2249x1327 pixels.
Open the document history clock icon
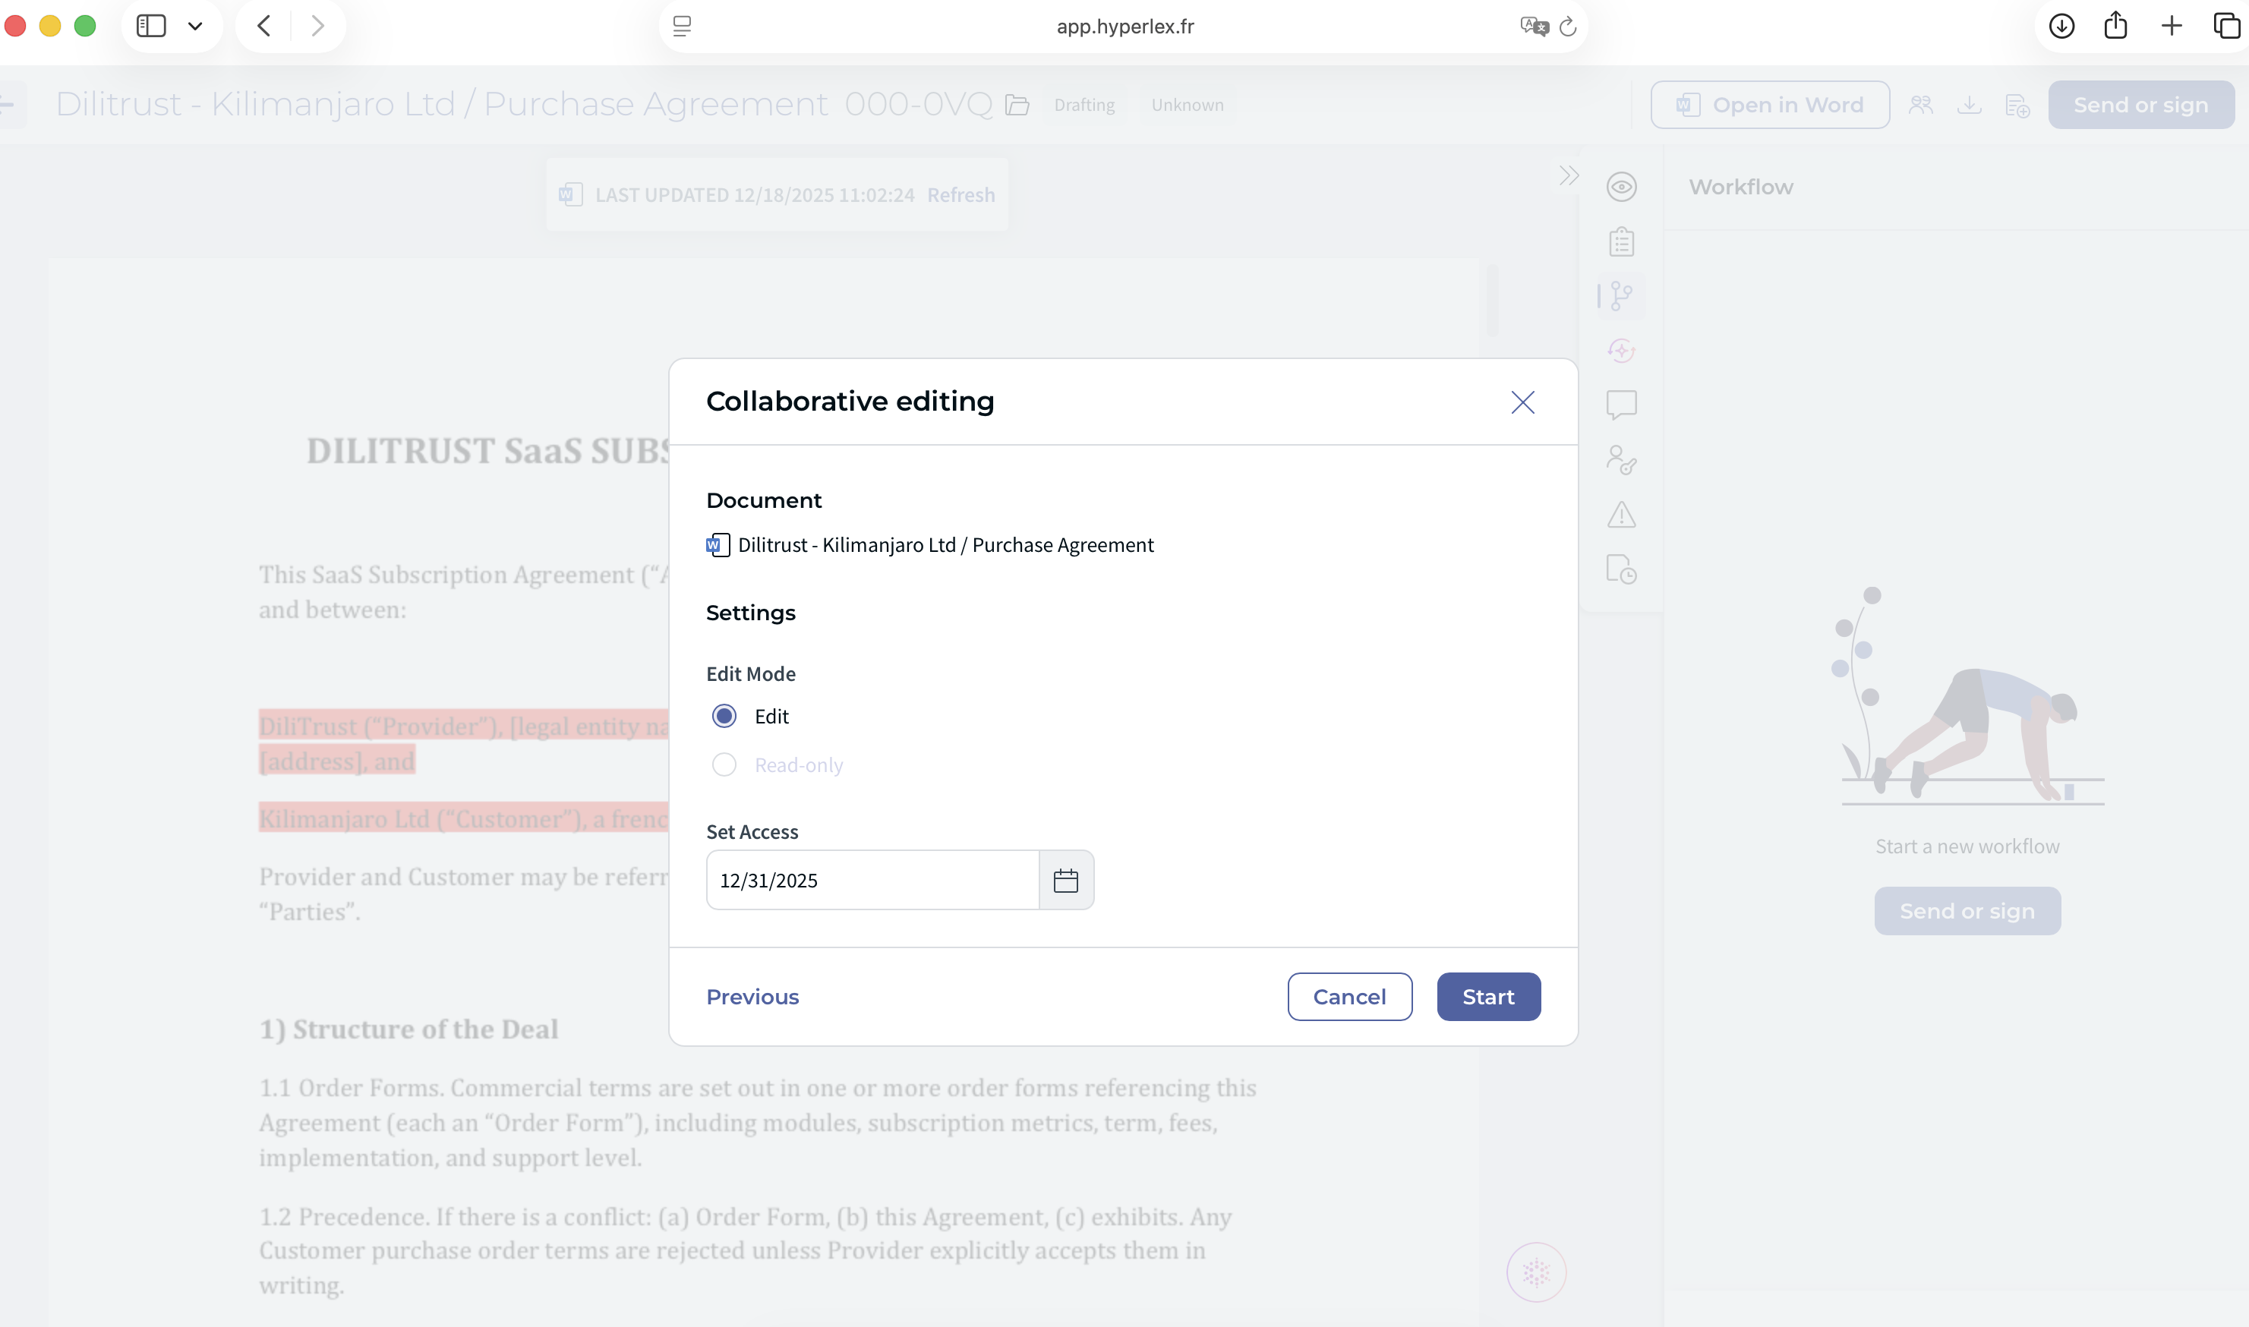[x=1620, y=569]
